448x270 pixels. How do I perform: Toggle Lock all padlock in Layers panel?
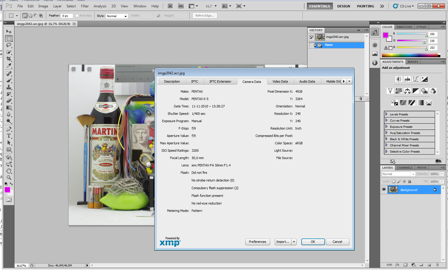coord(409,181)
